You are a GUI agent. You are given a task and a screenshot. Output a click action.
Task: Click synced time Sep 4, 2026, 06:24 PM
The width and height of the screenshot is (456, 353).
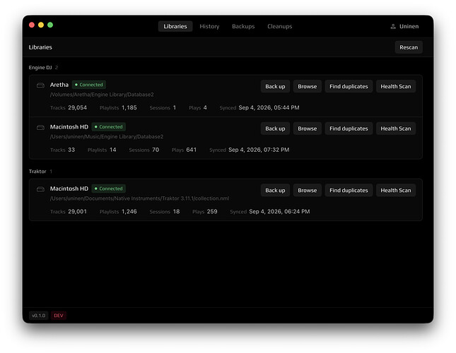click(x=279, y=211)
